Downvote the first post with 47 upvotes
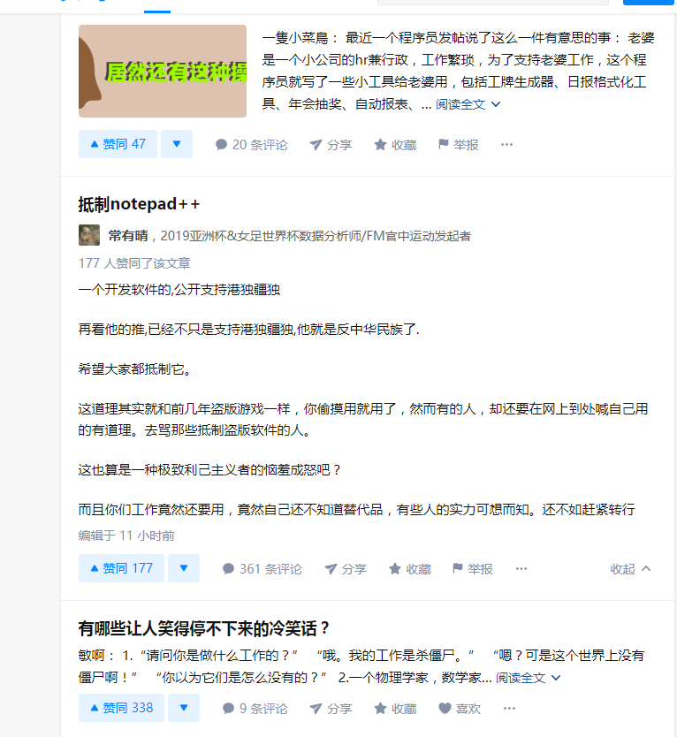The image size is (677, 737). point(177,144)
